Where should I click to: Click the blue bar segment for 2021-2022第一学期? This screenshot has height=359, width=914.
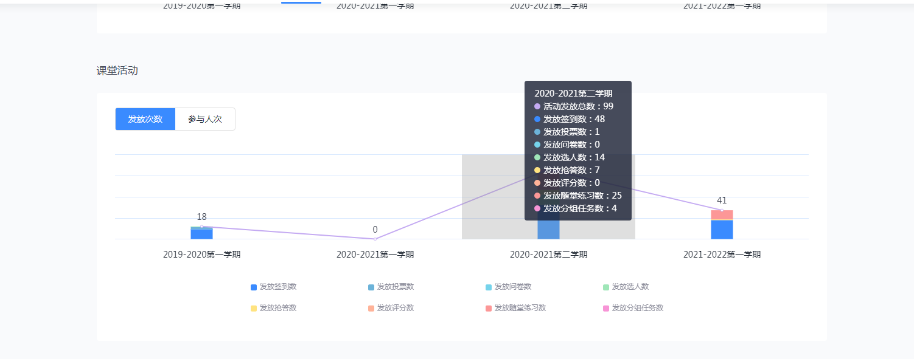tap(722, 230)
